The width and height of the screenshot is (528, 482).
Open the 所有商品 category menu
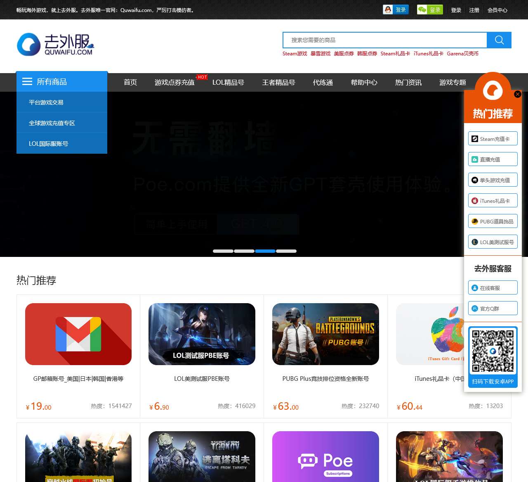click(x=62, y=81)
